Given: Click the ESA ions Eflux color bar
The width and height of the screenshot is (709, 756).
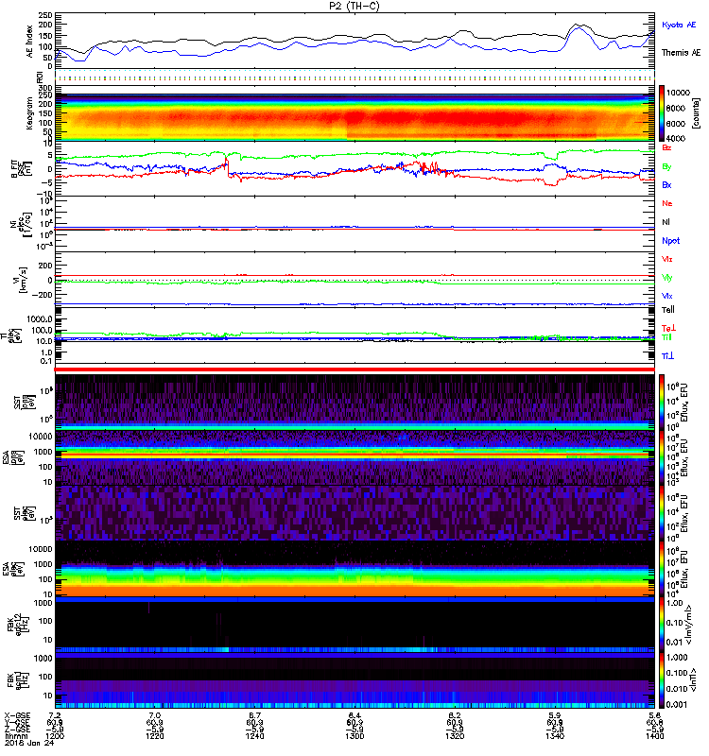Looking at the screenshot, I should 662,457.
